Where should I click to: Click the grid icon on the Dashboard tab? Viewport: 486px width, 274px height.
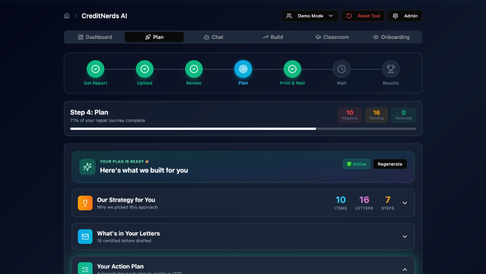[81, 37]
